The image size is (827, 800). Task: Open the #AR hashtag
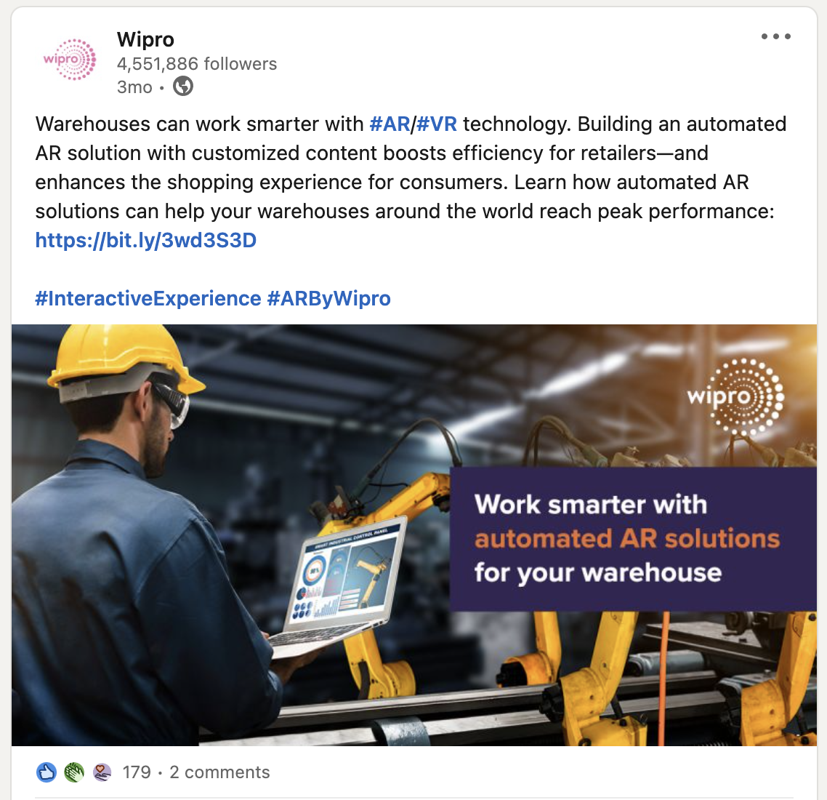pyautogui.click(x=390, y=124)
